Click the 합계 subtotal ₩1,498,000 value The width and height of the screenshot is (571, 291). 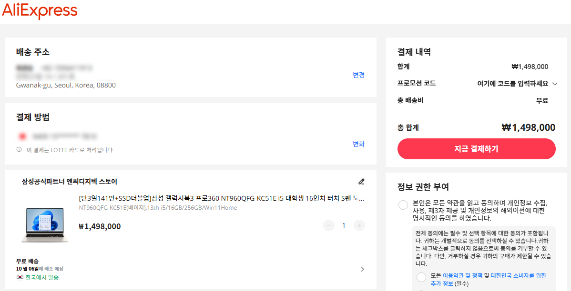click(530, 67)
